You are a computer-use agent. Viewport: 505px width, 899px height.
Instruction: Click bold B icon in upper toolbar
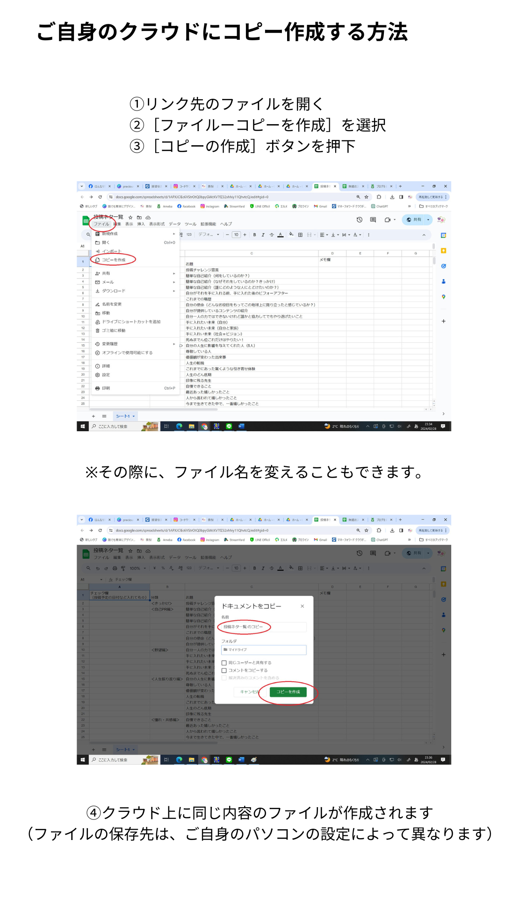coord(254,235)
